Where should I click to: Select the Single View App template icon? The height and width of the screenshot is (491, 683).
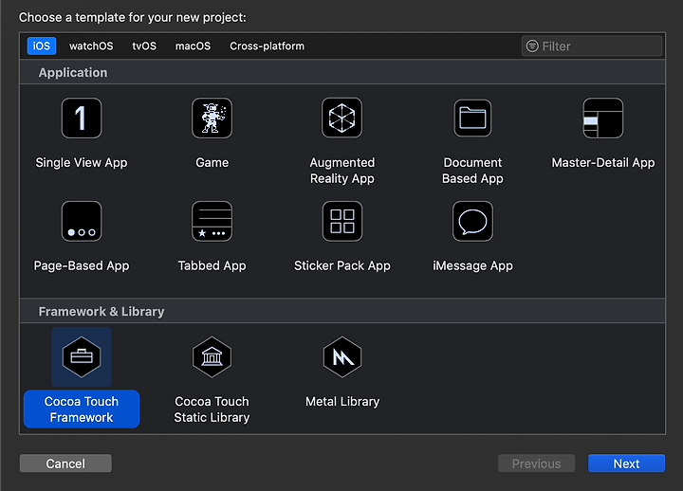pyautogui.click(x=82, y=118)
